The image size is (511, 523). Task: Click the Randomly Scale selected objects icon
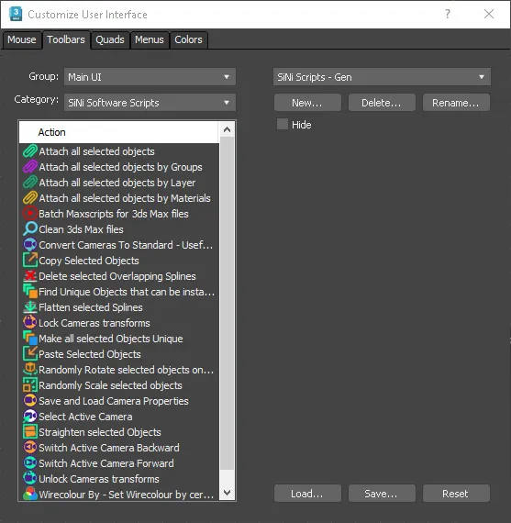(30, 385)
